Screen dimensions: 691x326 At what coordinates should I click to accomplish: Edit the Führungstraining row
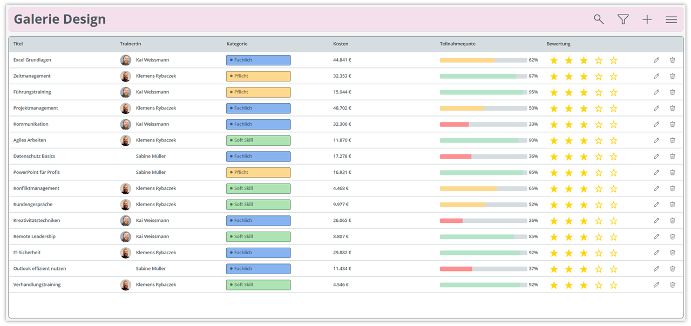(656, 92)
